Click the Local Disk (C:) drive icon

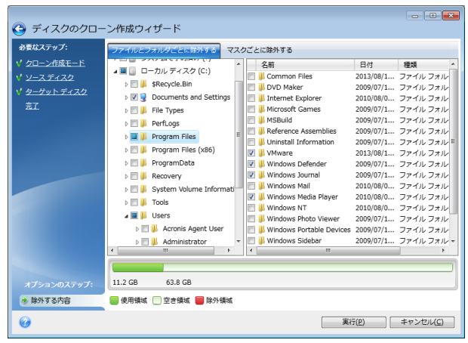click(133, 71)
